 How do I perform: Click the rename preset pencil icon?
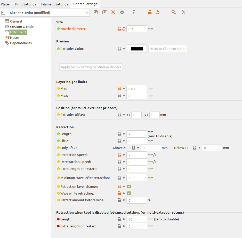click(104, 12)
